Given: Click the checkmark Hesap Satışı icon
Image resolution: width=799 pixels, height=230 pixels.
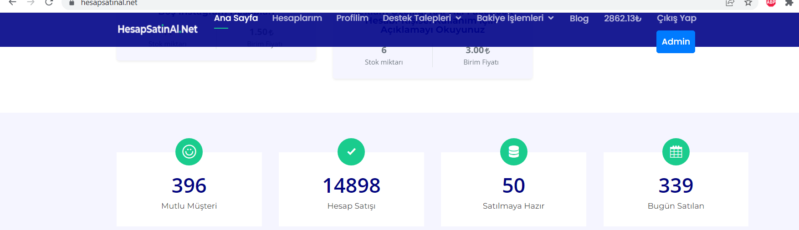Looking at the screenshot, I should [351, 152].
